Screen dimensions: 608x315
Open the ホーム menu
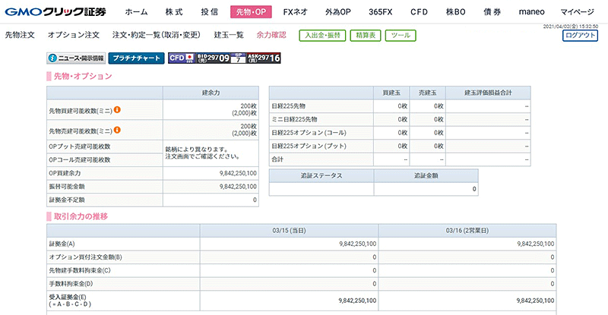pyautogui.click(x=136, y=12)
